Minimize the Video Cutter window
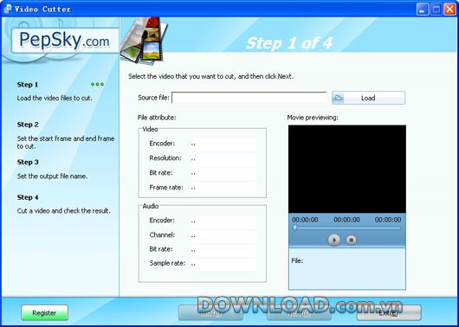This screenshot has width=459, height=327. coord(422,9)
